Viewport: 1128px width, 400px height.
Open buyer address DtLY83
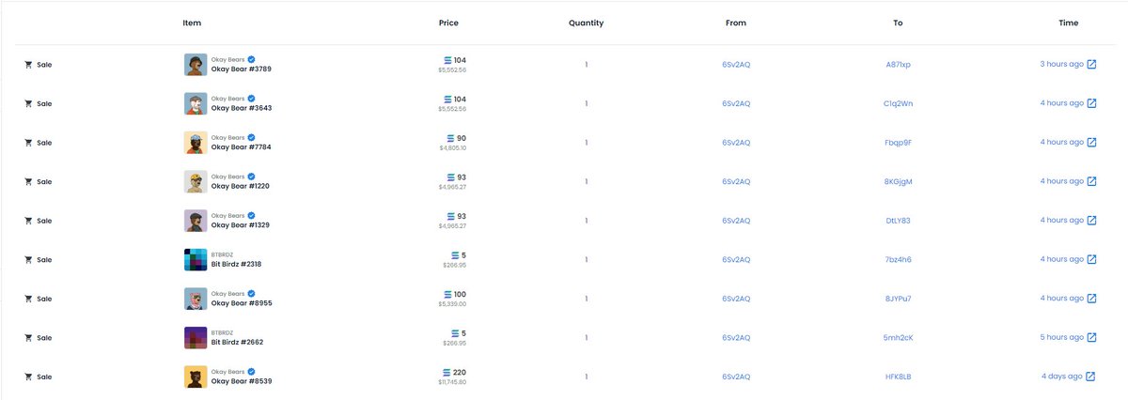point(899,221)
